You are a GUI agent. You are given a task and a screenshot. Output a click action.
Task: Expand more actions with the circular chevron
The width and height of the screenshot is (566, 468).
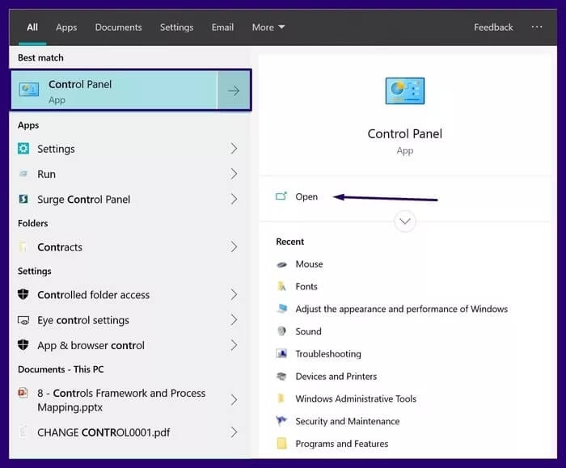pos(404,221)
